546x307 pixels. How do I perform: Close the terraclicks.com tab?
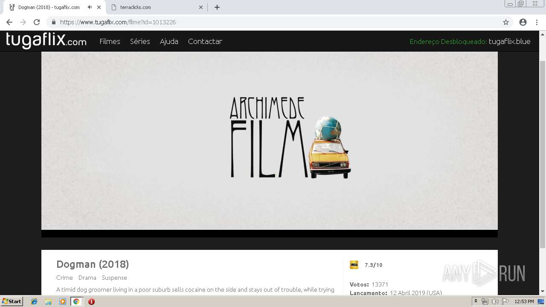point(201,7)
